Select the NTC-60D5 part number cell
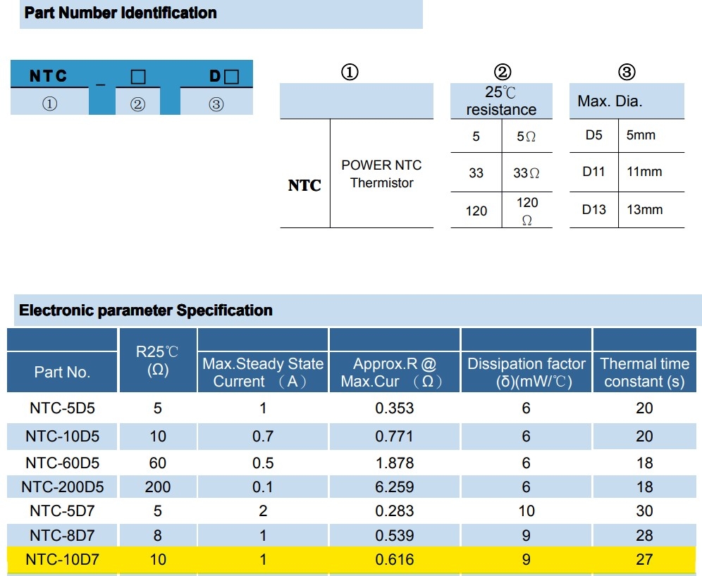702x576 pixels. click(x=62, y=463)
